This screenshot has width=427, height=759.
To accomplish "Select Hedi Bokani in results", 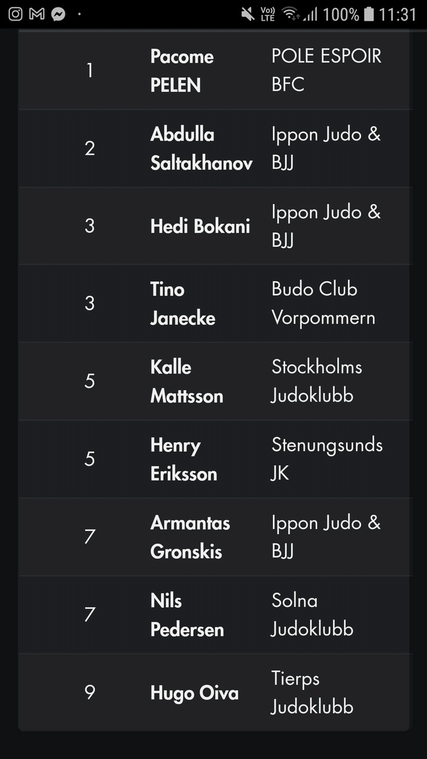I will click(x=200, y=226).
